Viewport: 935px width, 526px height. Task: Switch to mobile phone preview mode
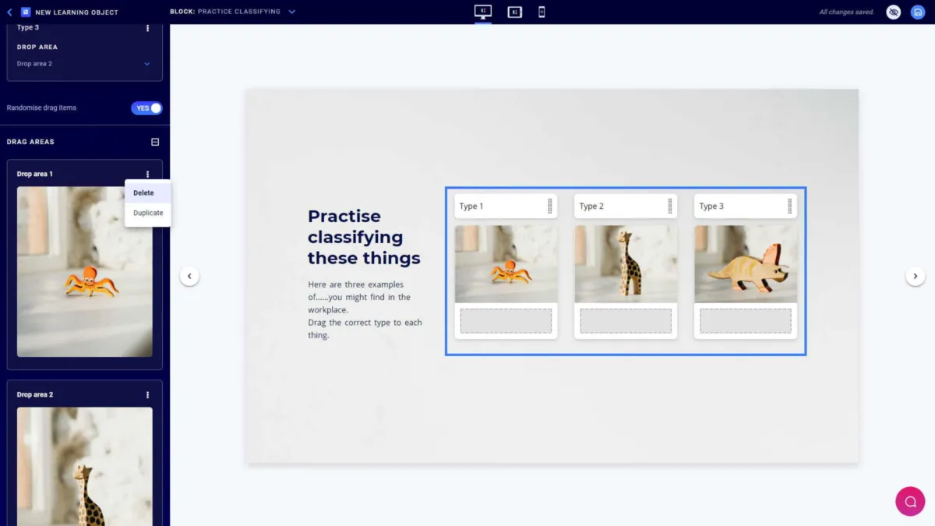542,12
